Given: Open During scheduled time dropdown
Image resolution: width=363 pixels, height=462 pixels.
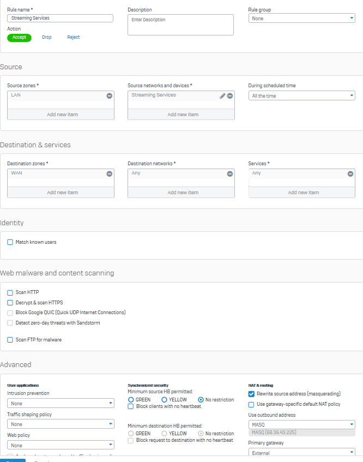Looking at the screenshot, I should tap(301, 96).
